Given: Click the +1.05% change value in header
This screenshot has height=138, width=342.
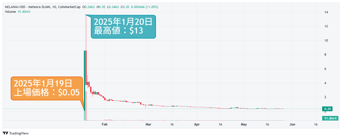Looking at the screenshot, I should click(x=152, y=7).
